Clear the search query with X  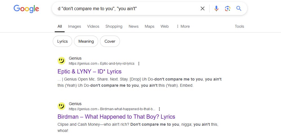tap(203, 8)
